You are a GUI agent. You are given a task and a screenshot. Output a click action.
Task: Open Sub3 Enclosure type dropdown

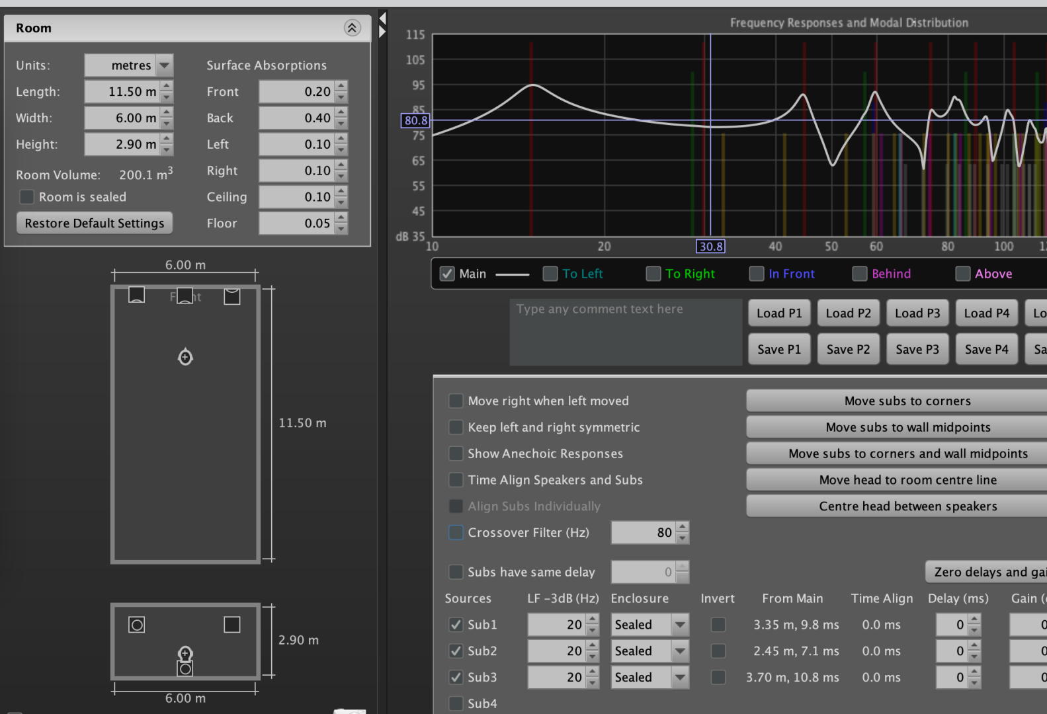point(679,678)
